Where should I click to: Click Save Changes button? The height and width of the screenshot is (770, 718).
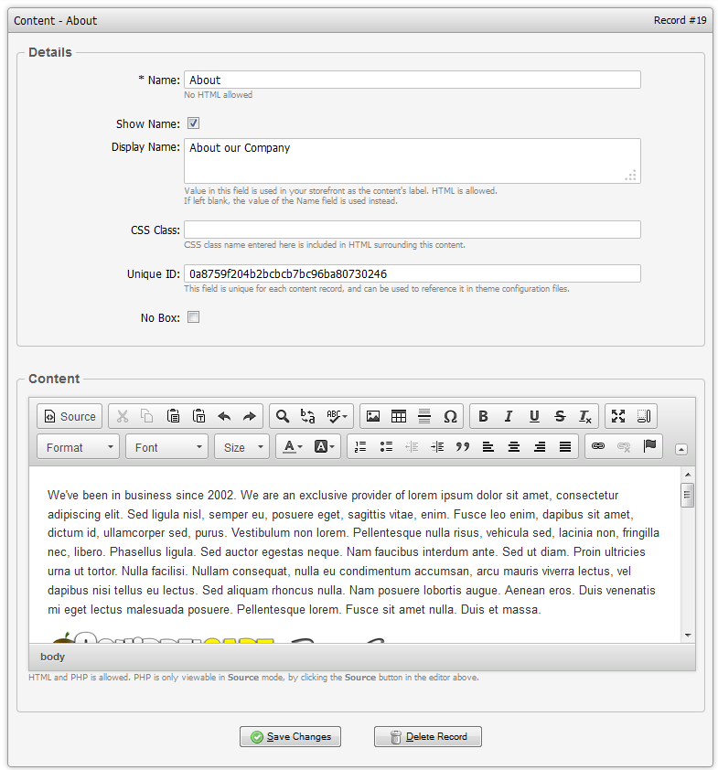tap(290, 737)
